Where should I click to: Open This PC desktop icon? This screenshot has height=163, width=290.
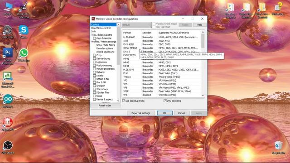coord(8,9)
